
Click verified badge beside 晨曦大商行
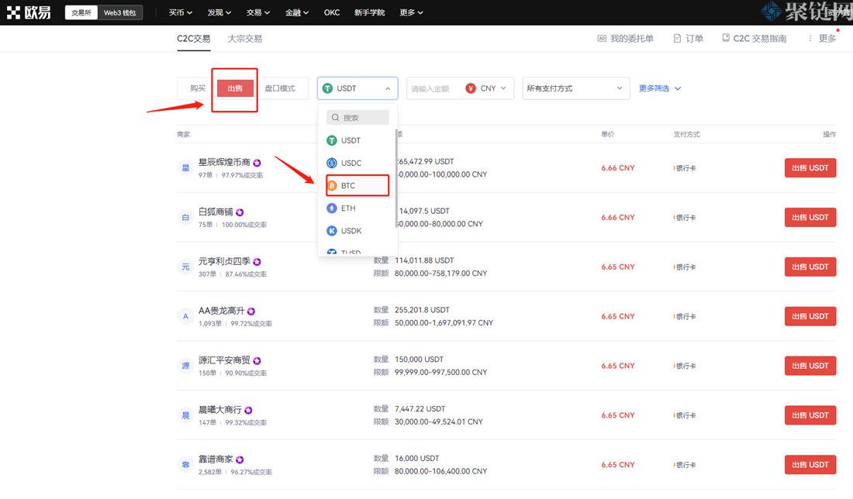(249, 410)
